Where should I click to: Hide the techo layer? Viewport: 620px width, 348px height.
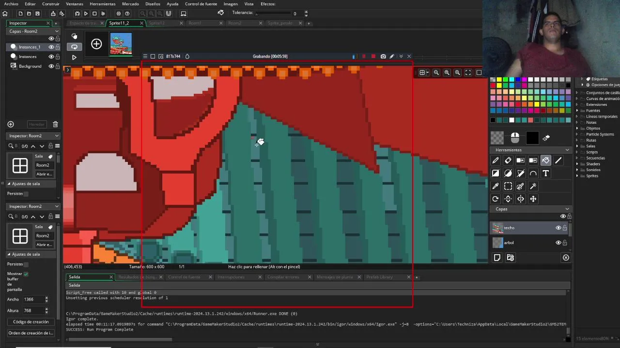[x=558, y=228]
